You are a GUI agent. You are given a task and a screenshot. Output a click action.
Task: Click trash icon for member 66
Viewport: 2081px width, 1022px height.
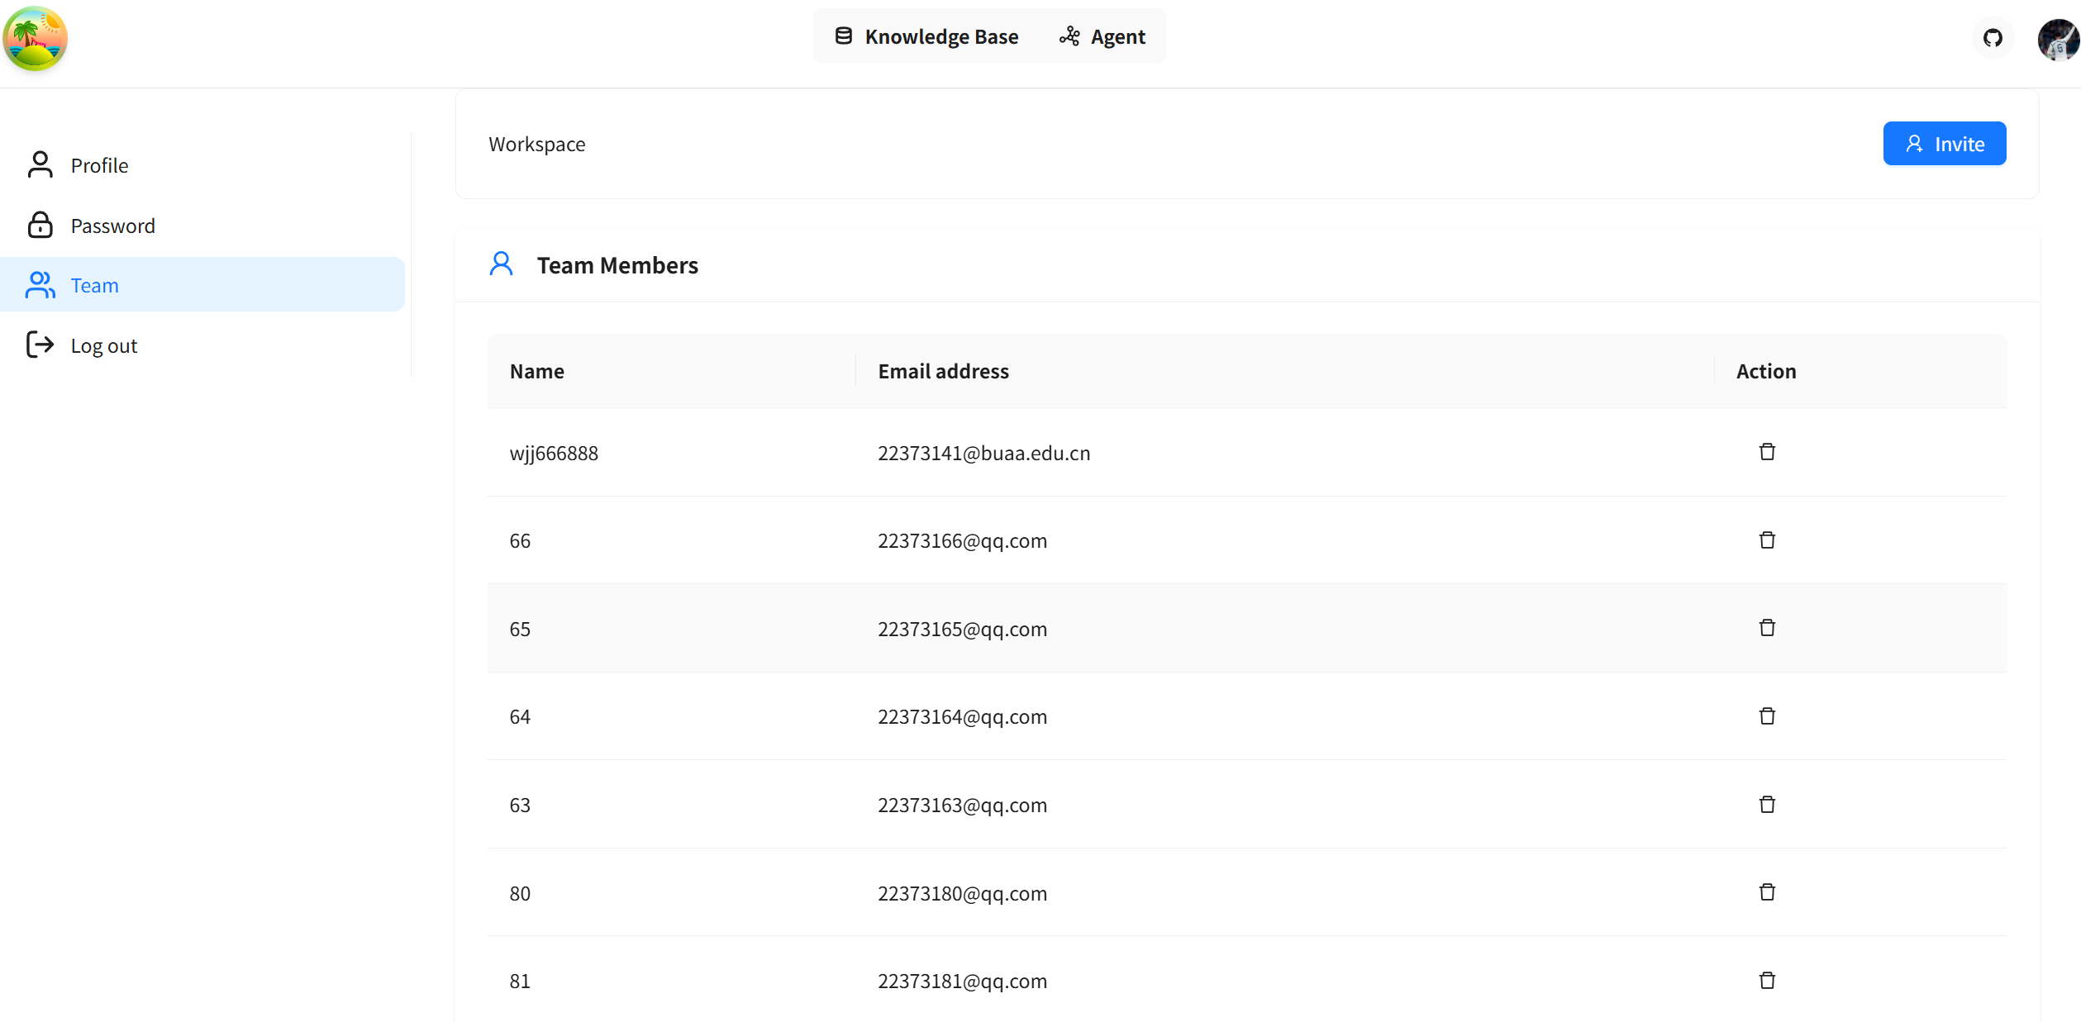1767,540
